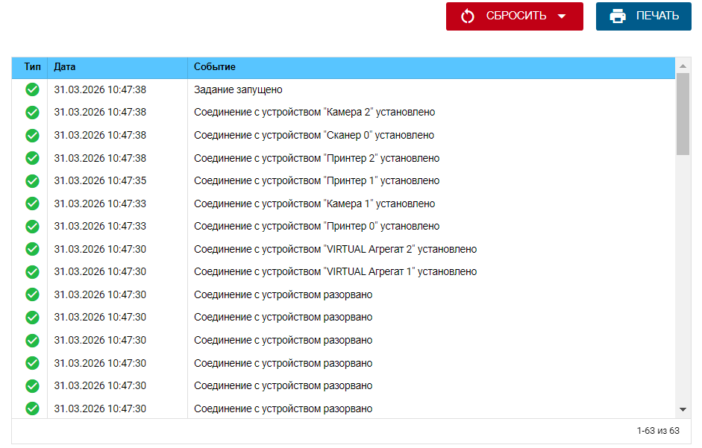Click the checkmark icon beside 'Принтер 1' event
Image resolution: width=702 pixels, height=448 pixels.
point(31,180)
